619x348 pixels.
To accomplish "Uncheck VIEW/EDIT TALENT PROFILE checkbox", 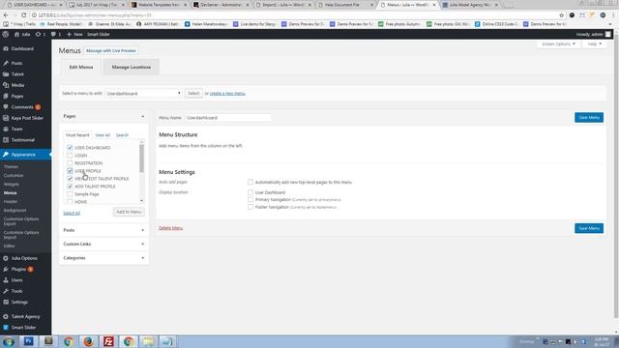I will [x=70, y=179].
